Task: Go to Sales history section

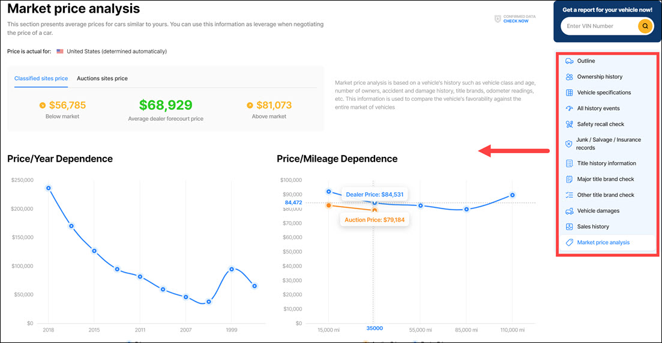Action: pos(593,227)
